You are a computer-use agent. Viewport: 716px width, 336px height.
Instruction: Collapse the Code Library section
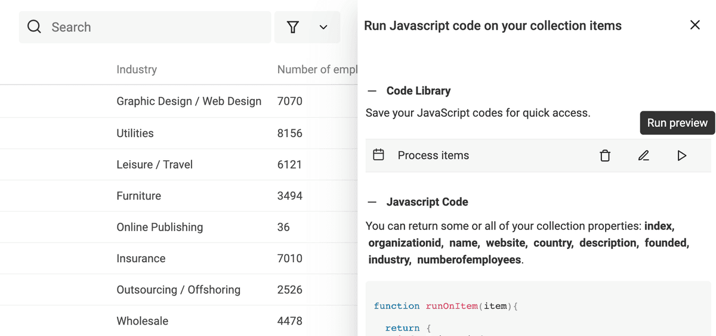click(x=372, y=91)
